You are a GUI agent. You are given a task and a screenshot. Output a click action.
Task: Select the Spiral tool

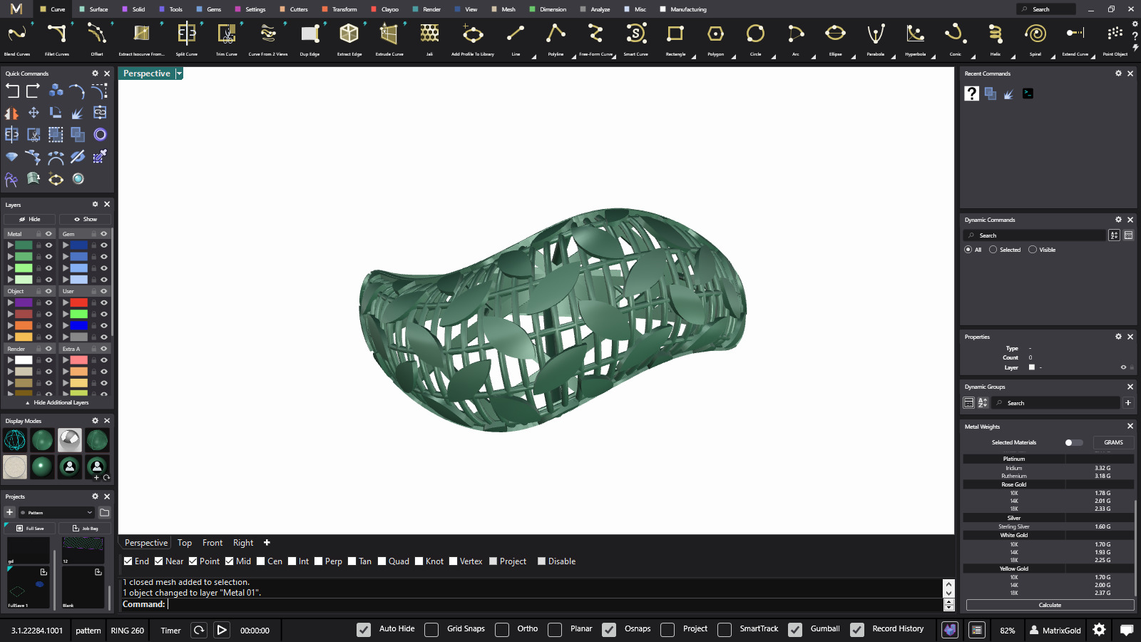click(x=1035, y=39)
